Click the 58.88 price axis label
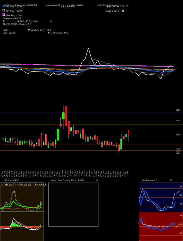Image resolution: width=183 pixels, height=241 pixels. [x=178, y=120]
